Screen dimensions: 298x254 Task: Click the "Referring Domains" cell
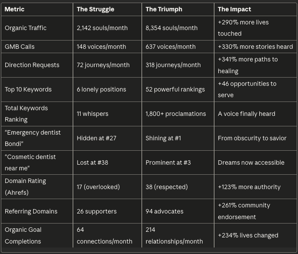(x=31, y=211)
